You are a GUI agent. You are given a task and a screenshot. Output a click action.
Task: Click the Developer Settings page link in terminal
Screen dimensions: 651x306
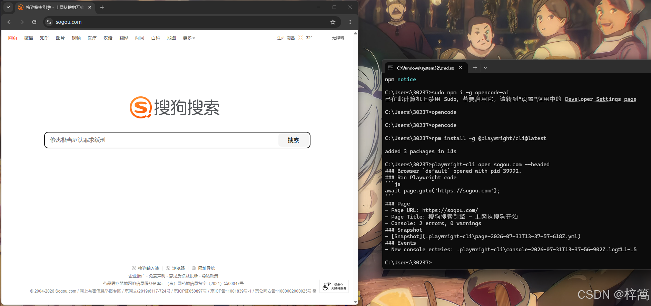601,99
